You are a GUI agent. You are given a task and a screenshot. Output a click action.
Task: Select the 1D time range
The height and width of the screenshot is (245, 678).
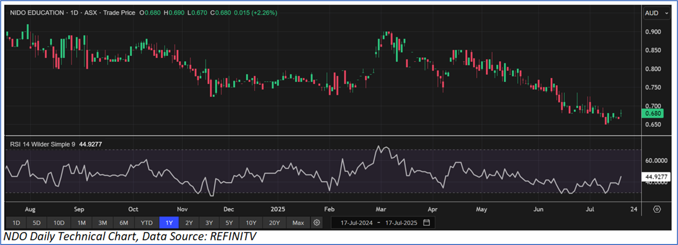(16, 222)
